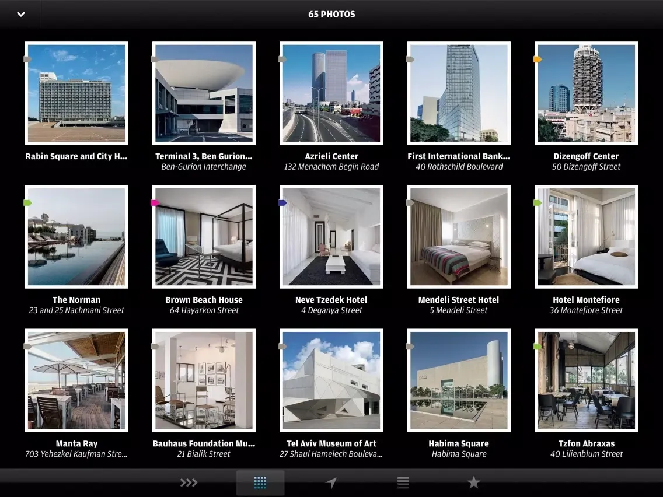Click the green tag on The Norman
The width and height of the screenshot is (663, 497).
pos(27,203)
